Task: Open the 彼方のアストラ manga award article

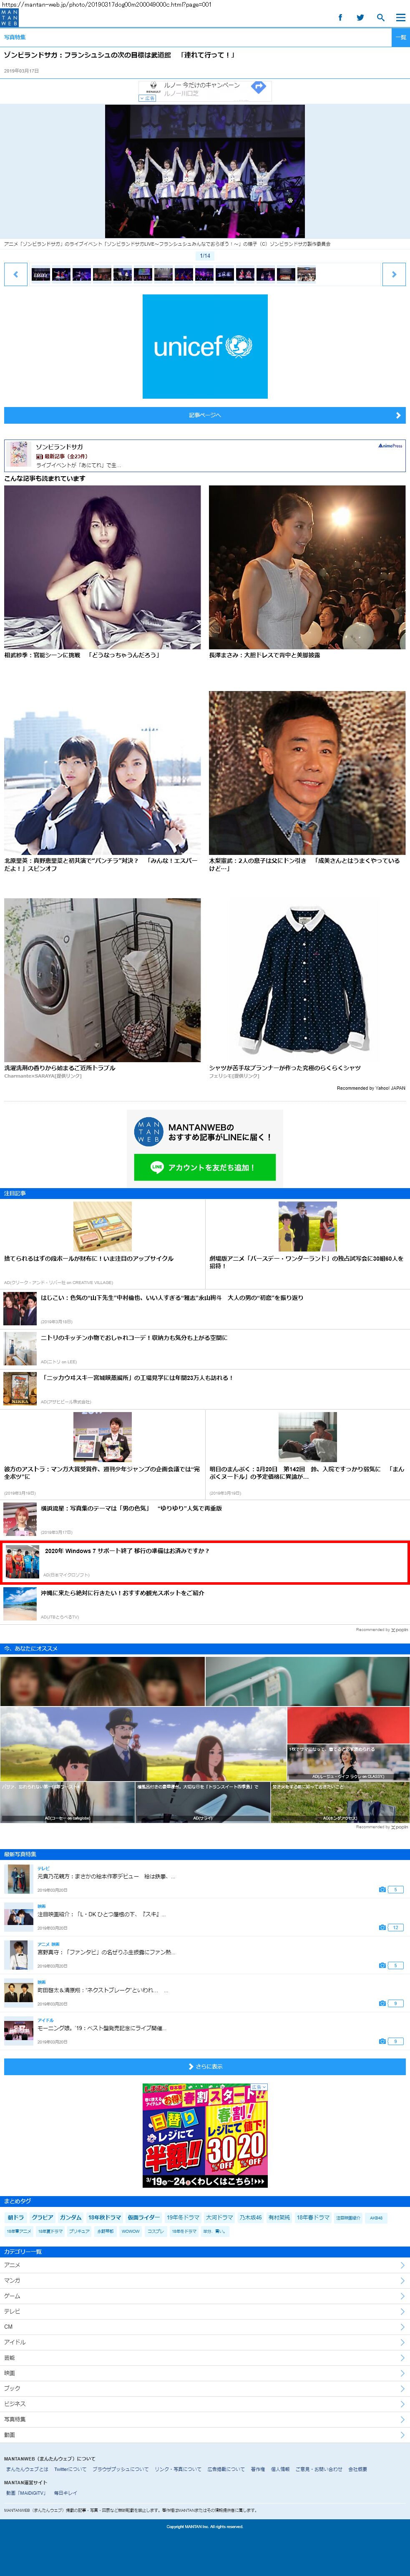Action: click(x=102, y=1454)
